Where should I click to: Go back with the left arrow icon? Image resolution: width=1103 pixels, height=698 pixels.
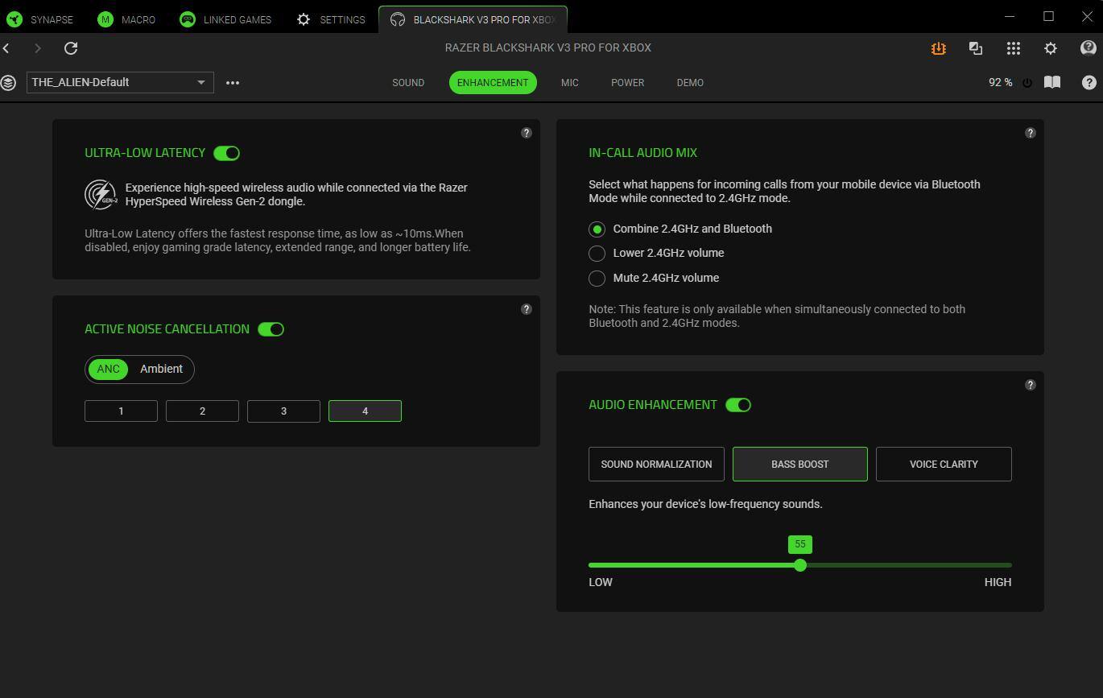pyautogui.click(x=7, y=48)
